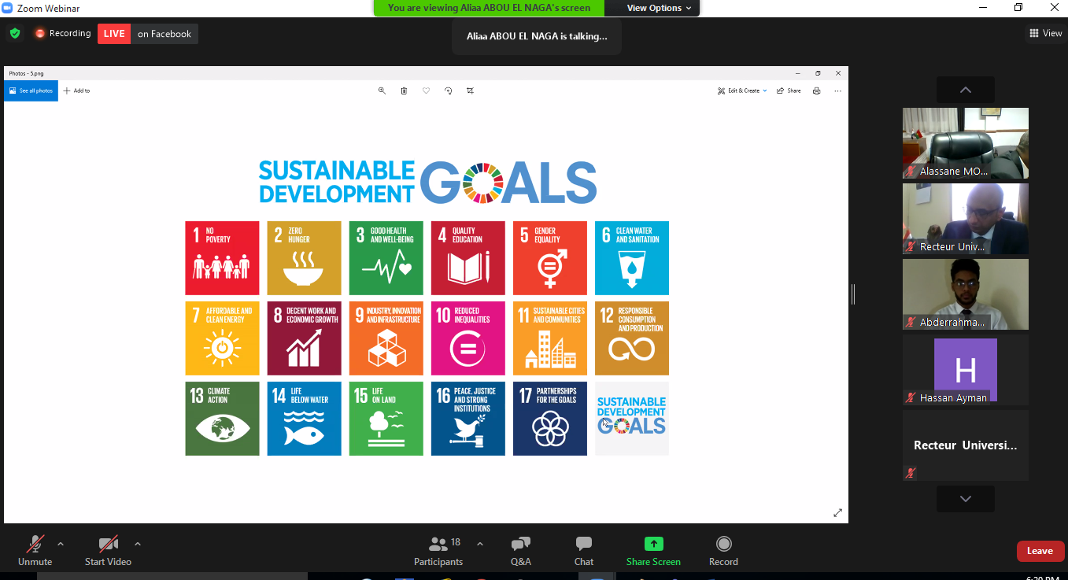Start recording with the Record icon
This screenshot has width=1068, height=580.
[723, 545]
